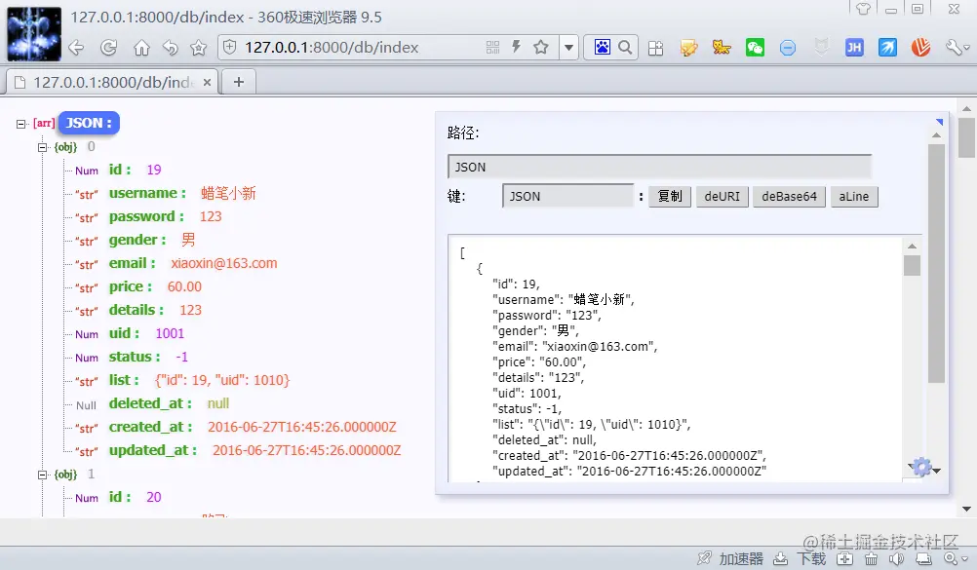This screenshot has height=570, width=977.
Task: Open the zoom magnifier dropdown in status bar
Action: 955,558
